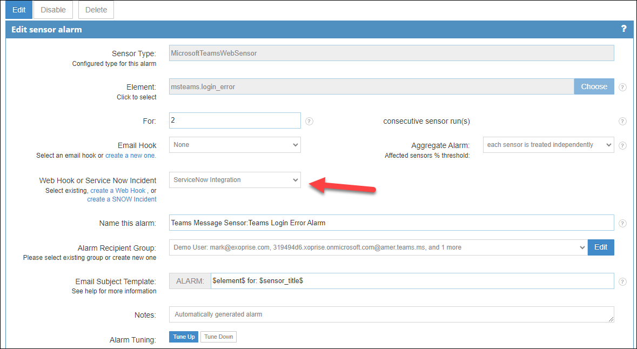Click the create a new one email hook link

click(x=130, y=155)
